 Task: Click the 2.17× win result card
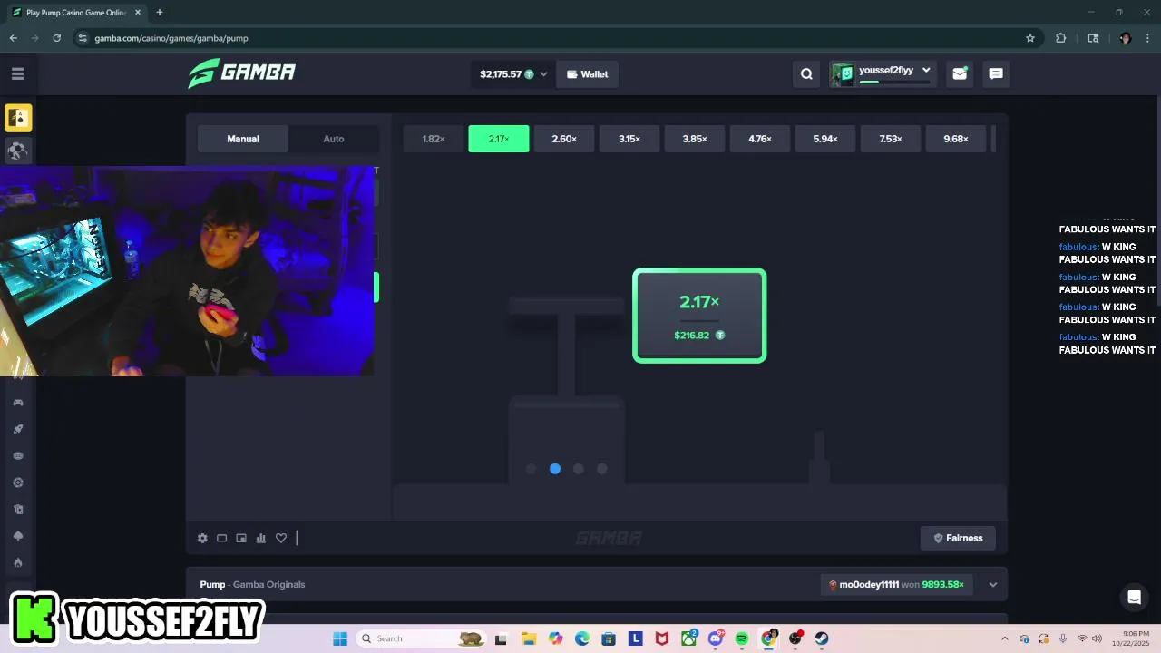tap(699, 316)
